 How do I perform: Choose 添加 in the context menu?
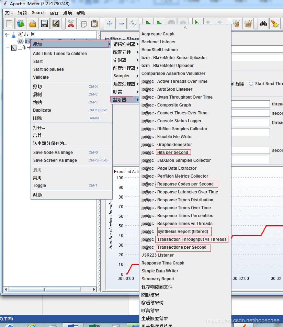click(x=71, y=44)
